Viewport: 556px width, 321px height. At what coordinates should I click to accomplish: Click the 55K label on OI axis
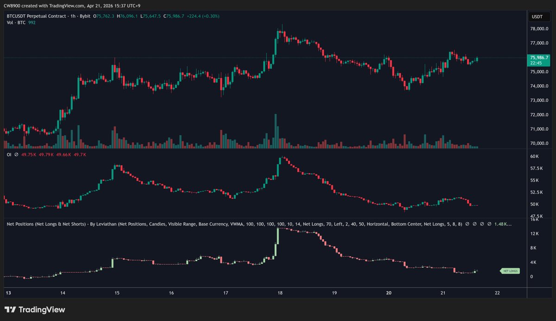coord(534,180)
